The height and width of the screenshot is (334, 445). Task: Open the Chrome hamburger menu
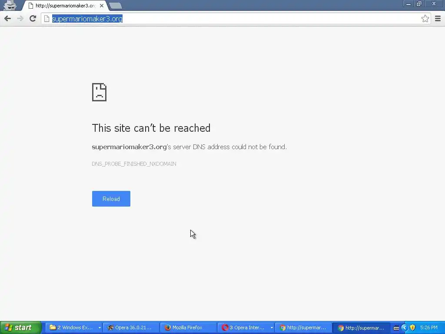[438, 19]
